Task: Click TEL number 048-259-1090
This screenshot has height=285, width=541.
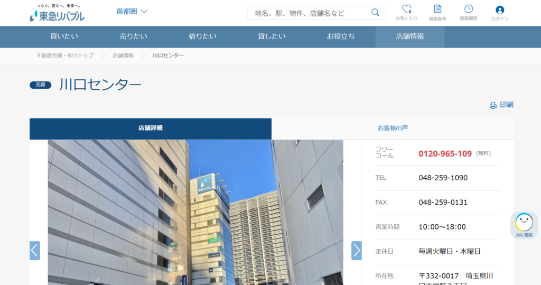Action: pyautogui.click(x=443, y=178)
